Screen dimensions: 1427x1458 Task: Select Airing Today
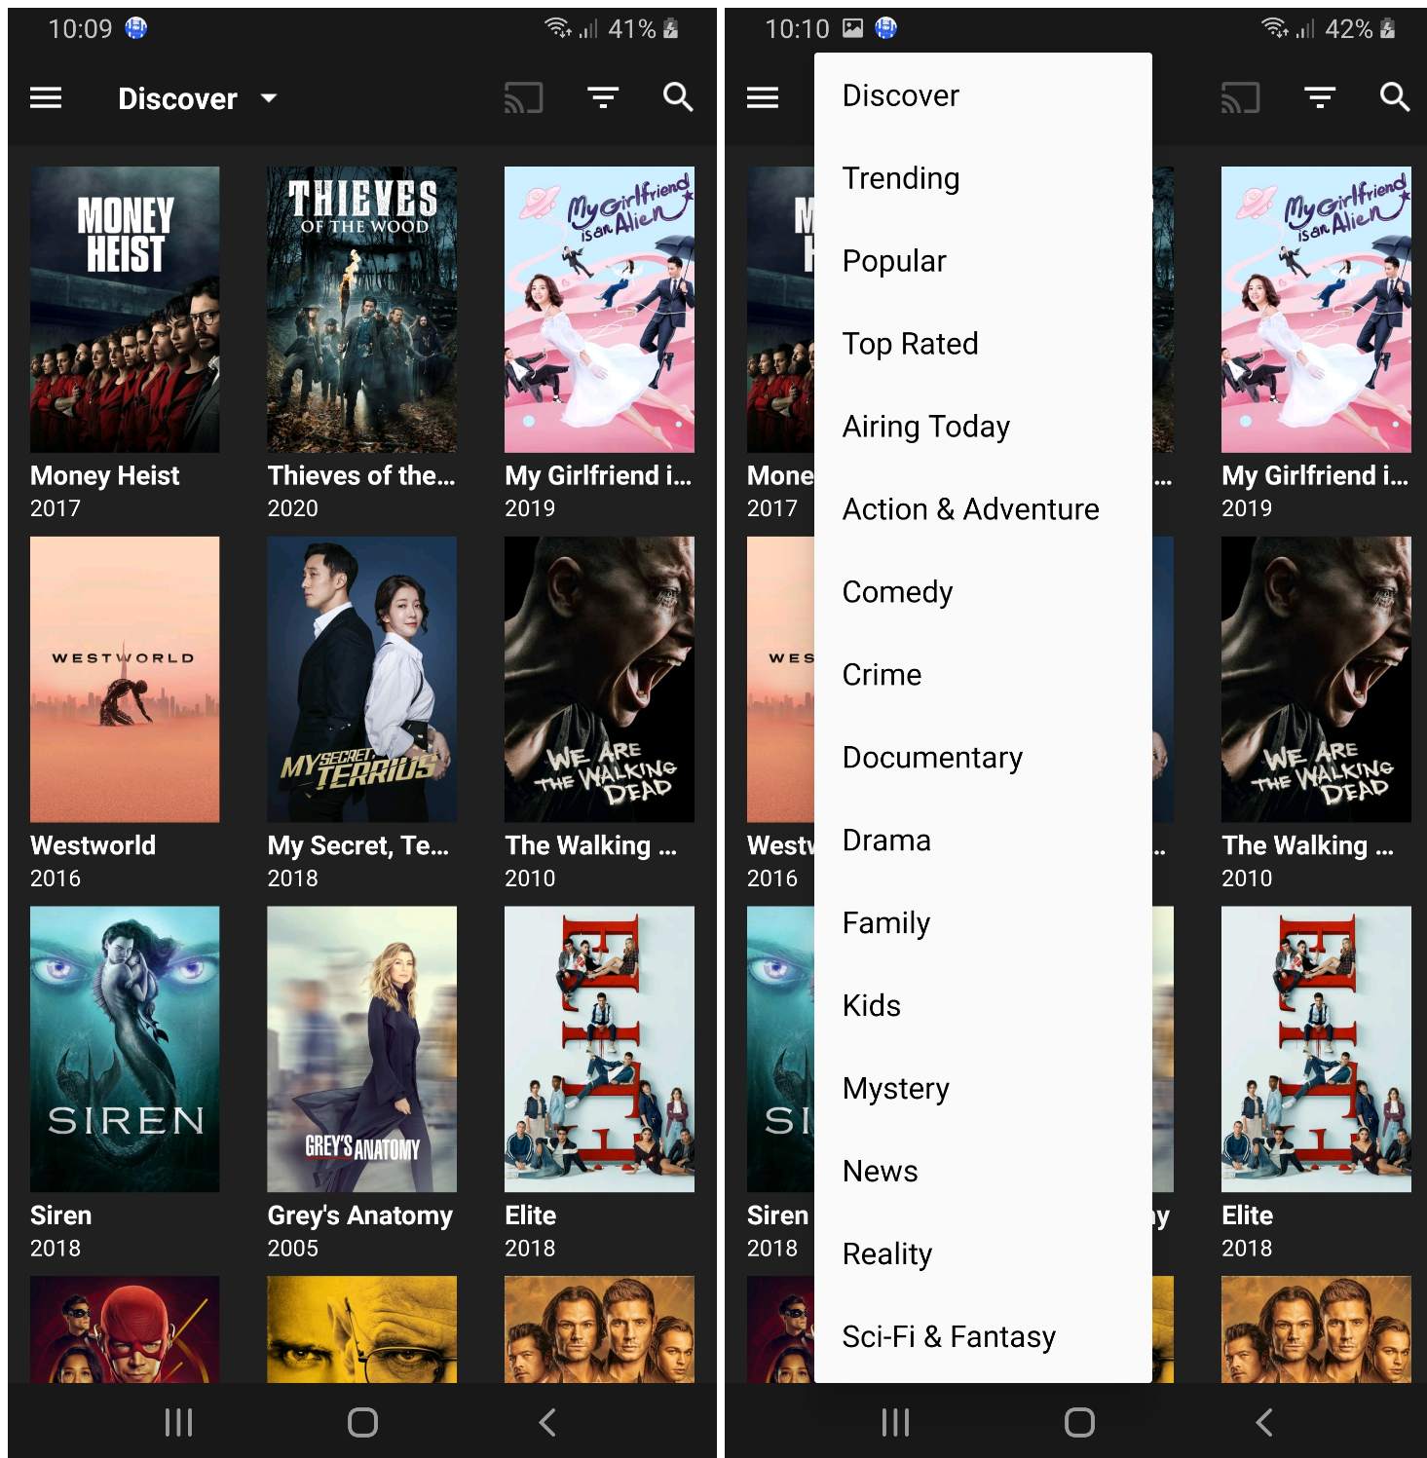983,427
